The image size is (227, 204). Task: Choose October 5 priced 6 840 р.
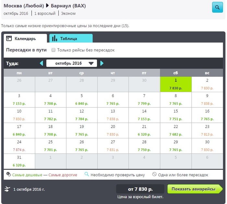coord(82,100)
